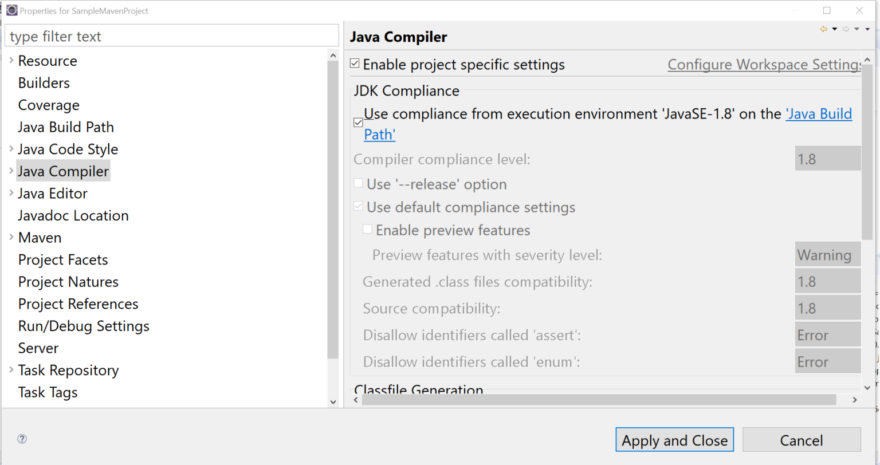The width and height of the screenshot is (880, 465).
Task: Click the yellow back navigation arrow icon
Action: 824,29
